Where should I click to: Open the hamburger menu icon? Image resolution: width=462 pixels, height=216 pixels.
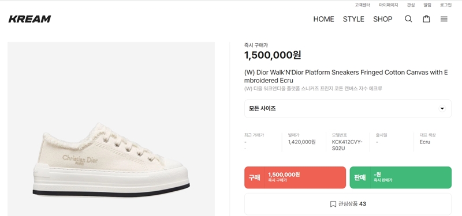click(444, 19)
